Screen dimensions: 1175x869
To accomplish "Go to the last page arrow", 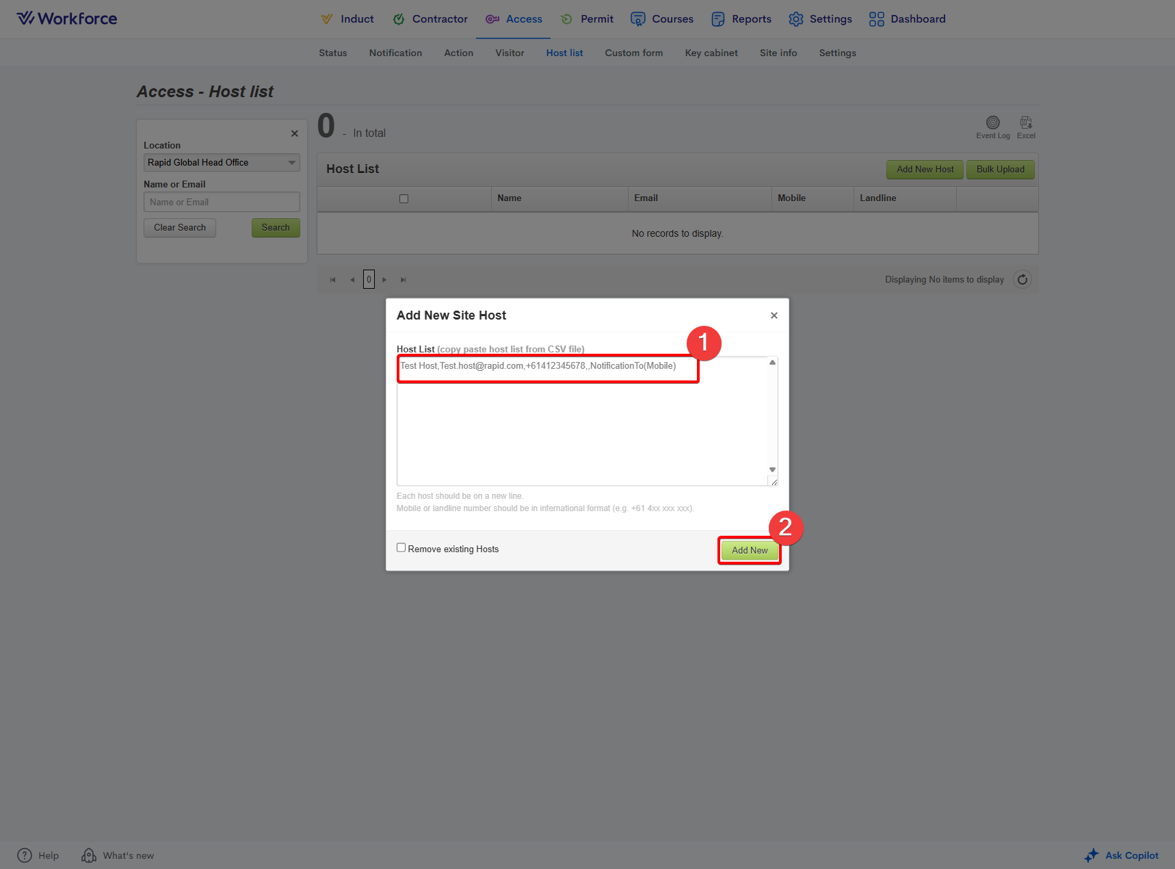I will [x=404, y=280].
